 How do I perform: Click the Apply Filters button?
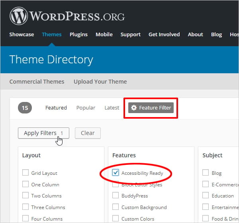coord(43,133)
